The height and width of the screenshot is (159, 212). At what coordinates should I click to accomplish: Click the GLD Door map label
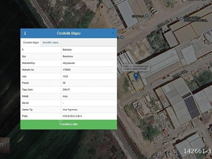pyautogui.click(x=138, y=16)
